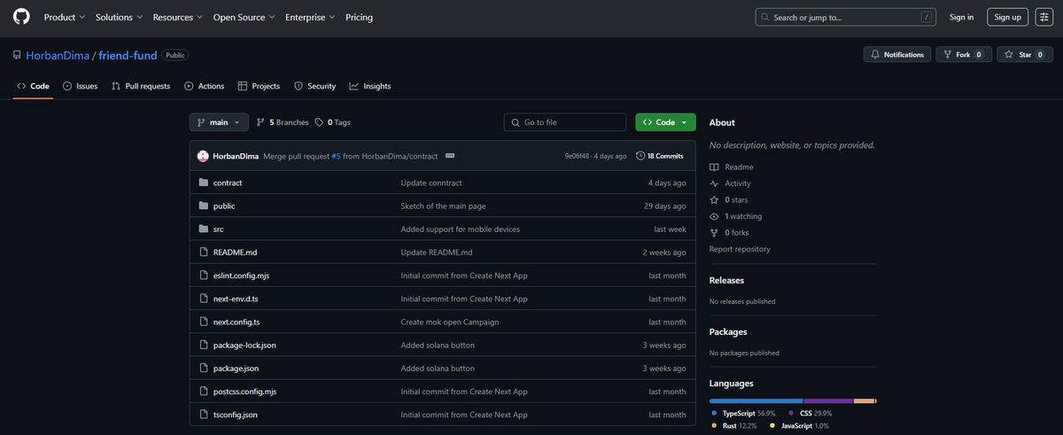Click the Sign up button
1063x435 pixels.
click(x=1007, y=17)
